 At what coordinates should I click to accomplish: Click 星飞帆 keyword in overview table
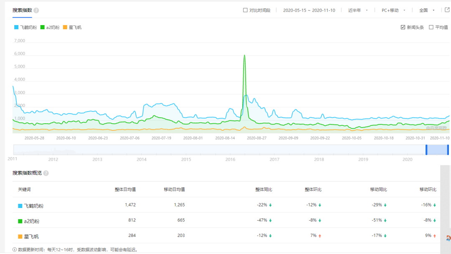point(31,236)
